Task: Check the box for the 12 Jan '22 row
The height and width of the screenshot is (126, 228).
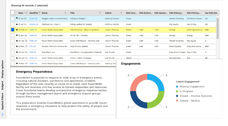Action: (13, 35)
